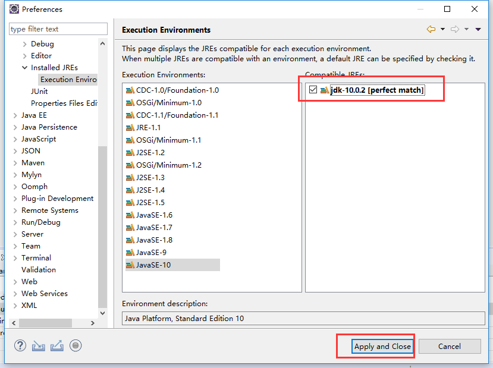Screen dimensions: 493x368
Task: Select Run/Debug category
Action: point(41,222)
